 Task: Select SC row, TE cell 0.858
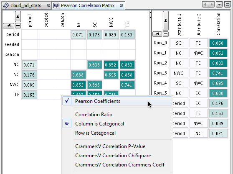coord(127,75)
